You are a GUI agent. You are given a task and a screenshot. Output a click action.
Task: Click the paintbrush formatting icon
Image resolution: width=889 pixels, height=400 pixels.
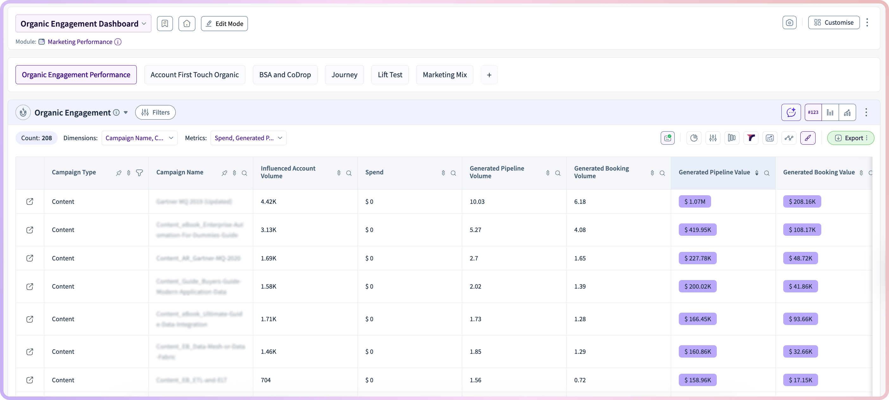808,138
